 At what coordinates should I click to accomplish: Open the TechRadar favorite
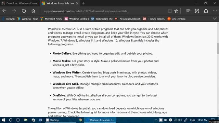102,19
